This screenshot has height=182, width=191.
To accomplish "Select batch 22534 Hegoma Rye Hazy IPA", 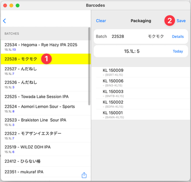I will (46, 47).
